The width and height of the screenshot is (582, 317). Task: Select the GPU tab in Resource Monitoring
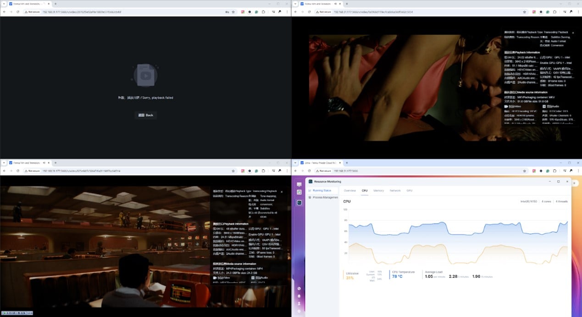(x=409, y=190)
